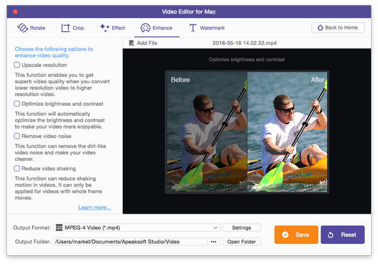This screenshot has width=378, height=264.
Task: Reset all enhancement changes
Action: (343, 234)
